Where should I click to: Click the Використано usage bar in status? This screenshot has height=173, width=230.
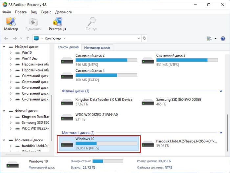coord(108,161)
